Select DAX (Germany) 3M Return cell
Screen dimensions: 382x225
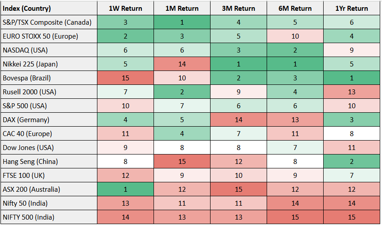coord(239,119)
